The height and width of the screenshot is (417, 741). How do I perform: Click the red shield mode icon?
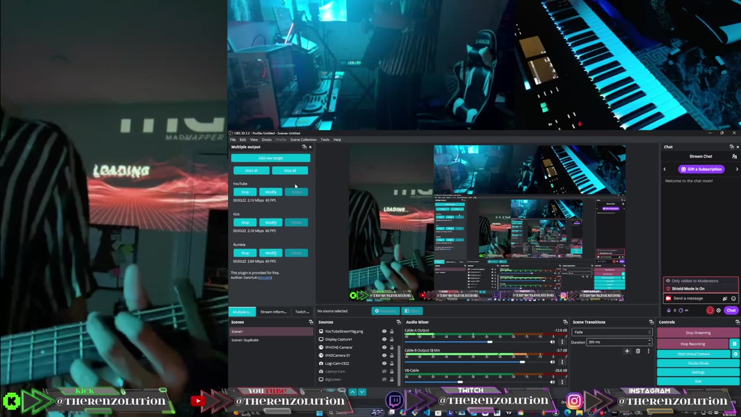[710, 310]
